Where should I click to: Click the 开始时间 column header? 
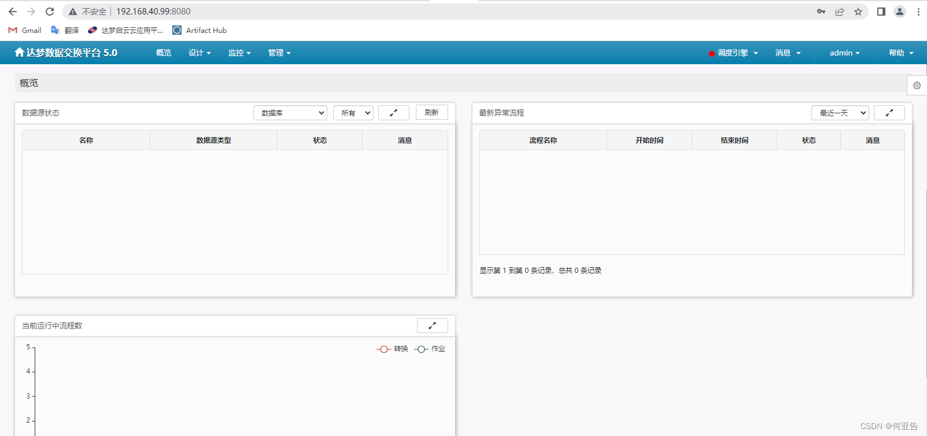649,140
